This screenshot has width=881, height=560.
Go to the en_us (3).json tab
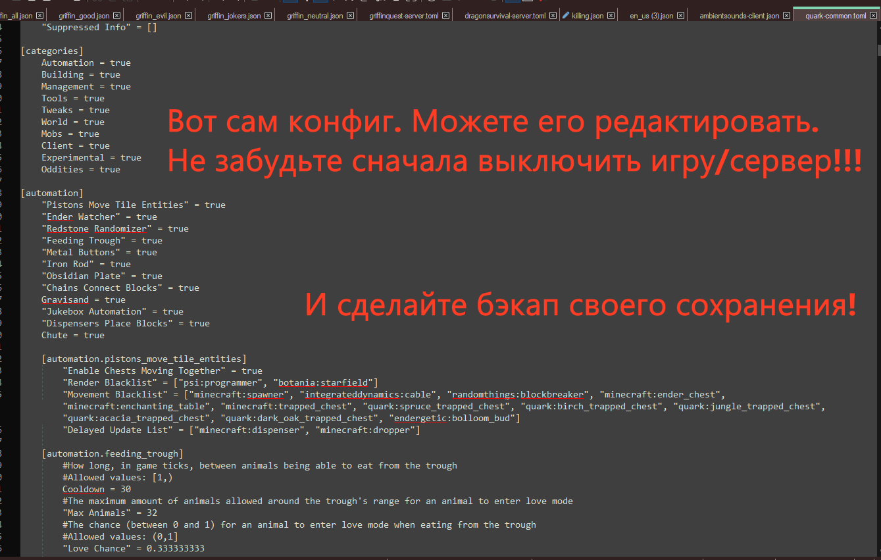[651, 14]
